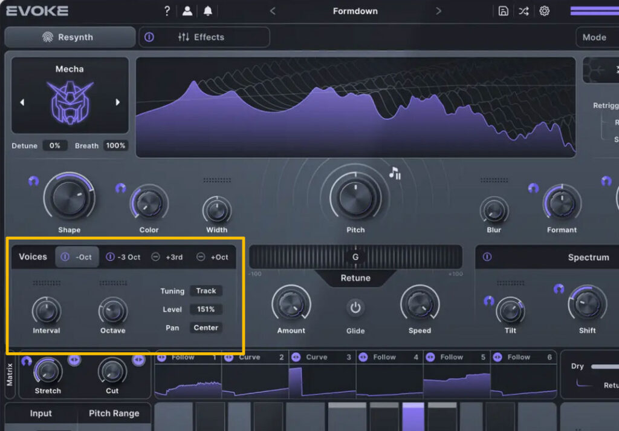Open the user account icon
This screenshot has width=619, height=431.
187,11
